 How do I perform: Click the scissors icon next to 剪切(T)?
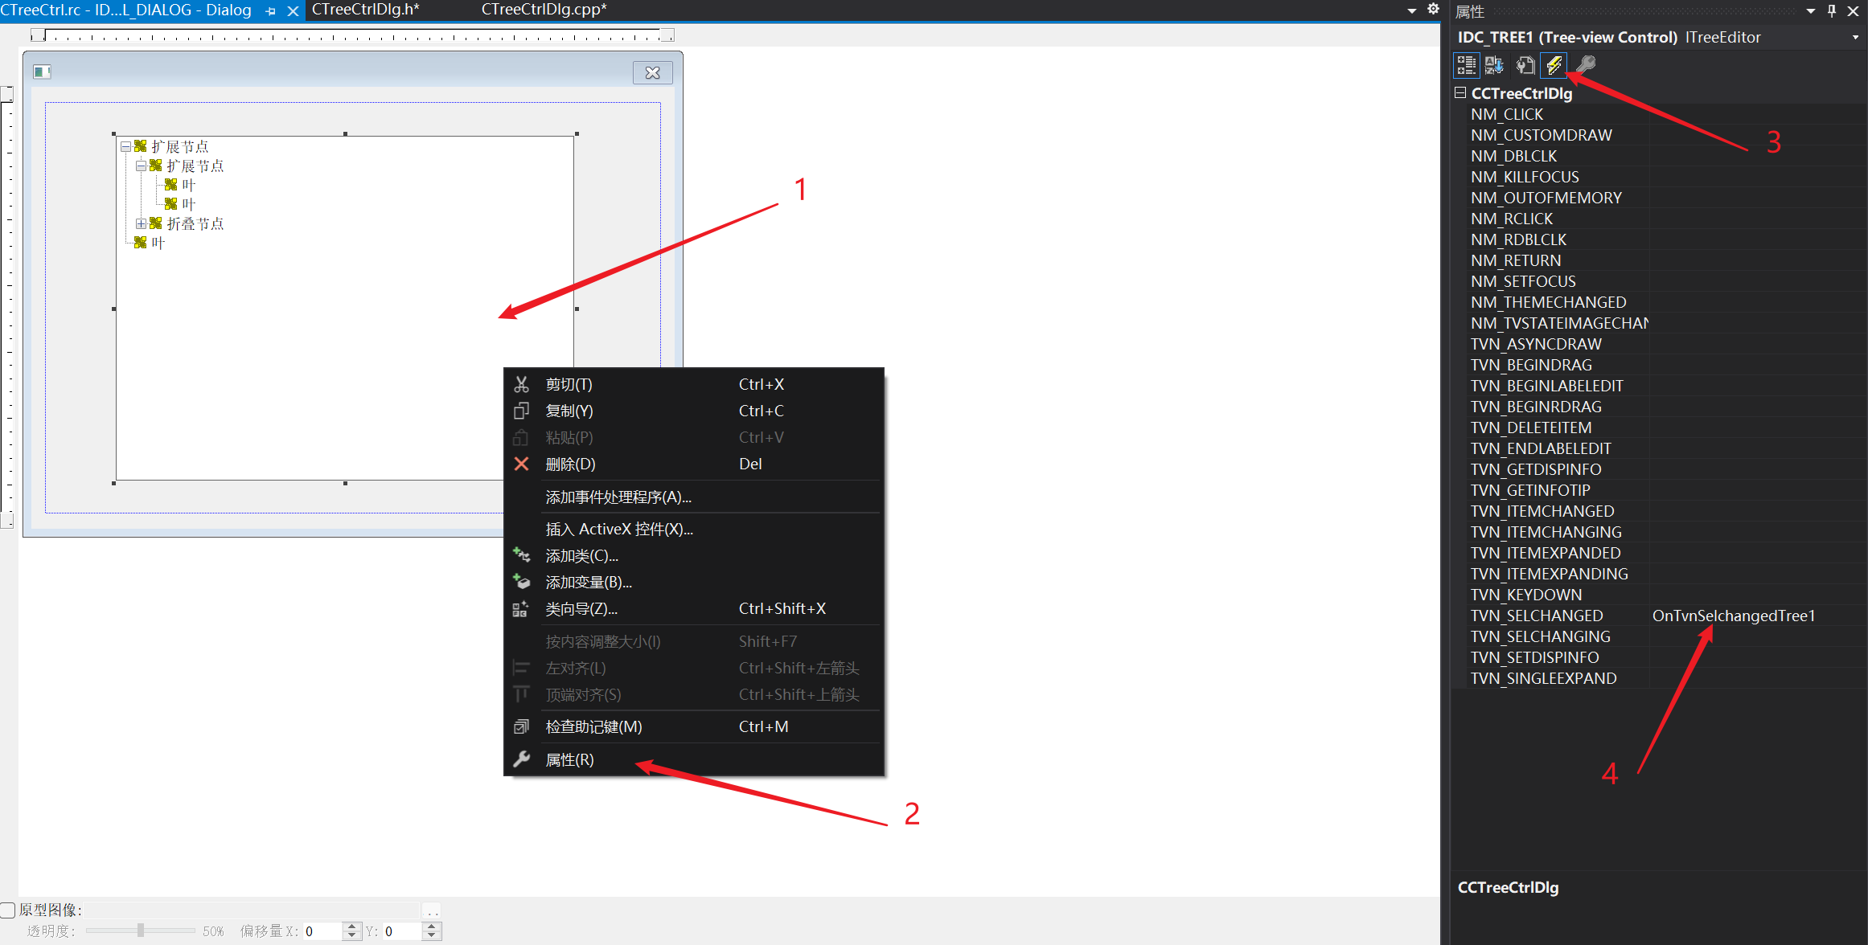pos(521,384)
